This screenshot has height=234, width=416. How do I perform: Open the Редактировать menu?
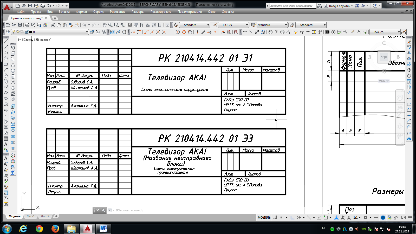point(161,12)
